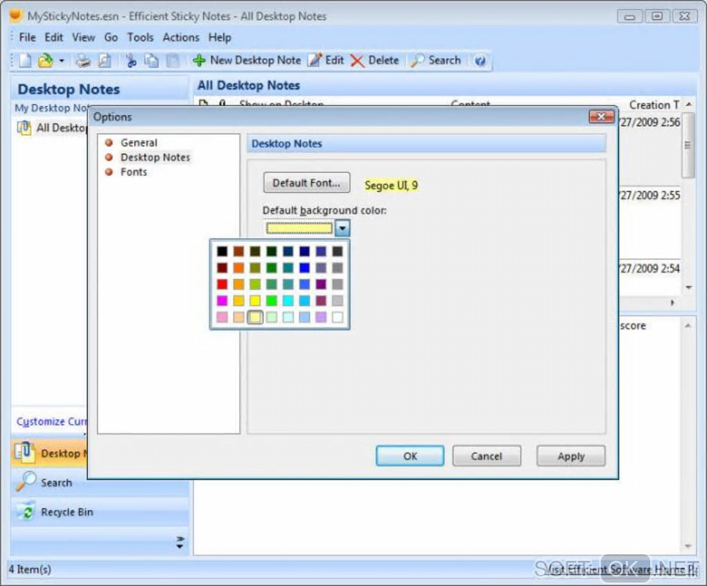Click New Desktop Note button
Screen dimensions: 707x586
247,60
